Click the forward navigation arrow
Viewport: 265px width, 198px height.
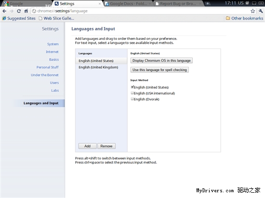point(12,11)
